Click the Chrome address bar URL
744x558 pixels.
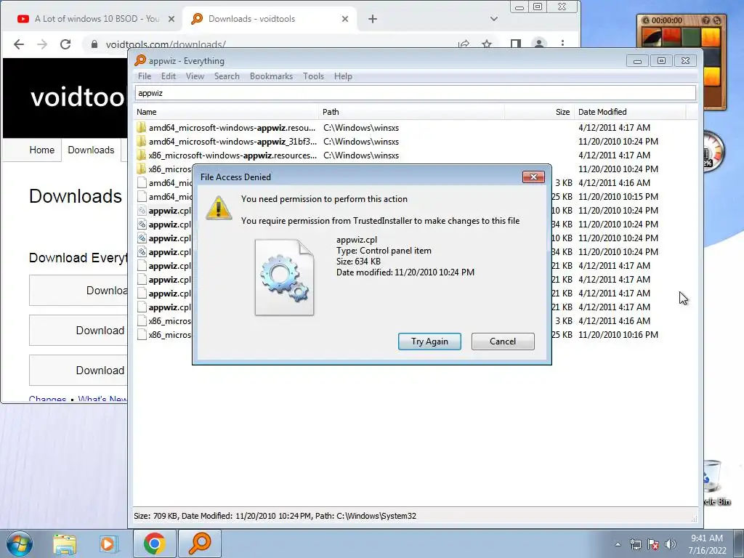[166, 44]
